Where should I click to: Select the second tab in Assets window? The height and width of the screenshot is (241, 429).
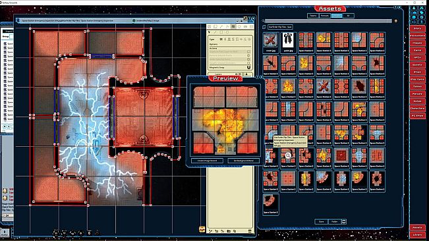325,16
